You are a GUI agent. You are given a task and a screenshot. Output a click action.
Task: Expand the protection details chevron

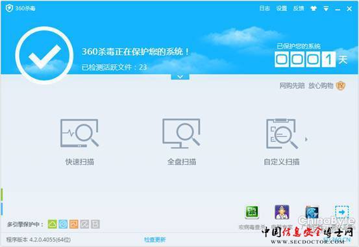point(180,77)
